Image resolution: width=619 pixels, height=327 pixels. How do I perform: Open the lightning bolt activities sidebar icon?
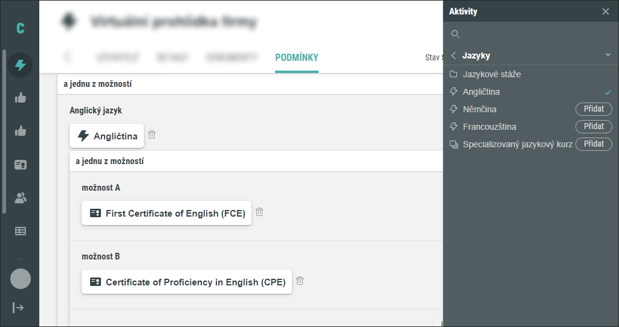[20, 65]
